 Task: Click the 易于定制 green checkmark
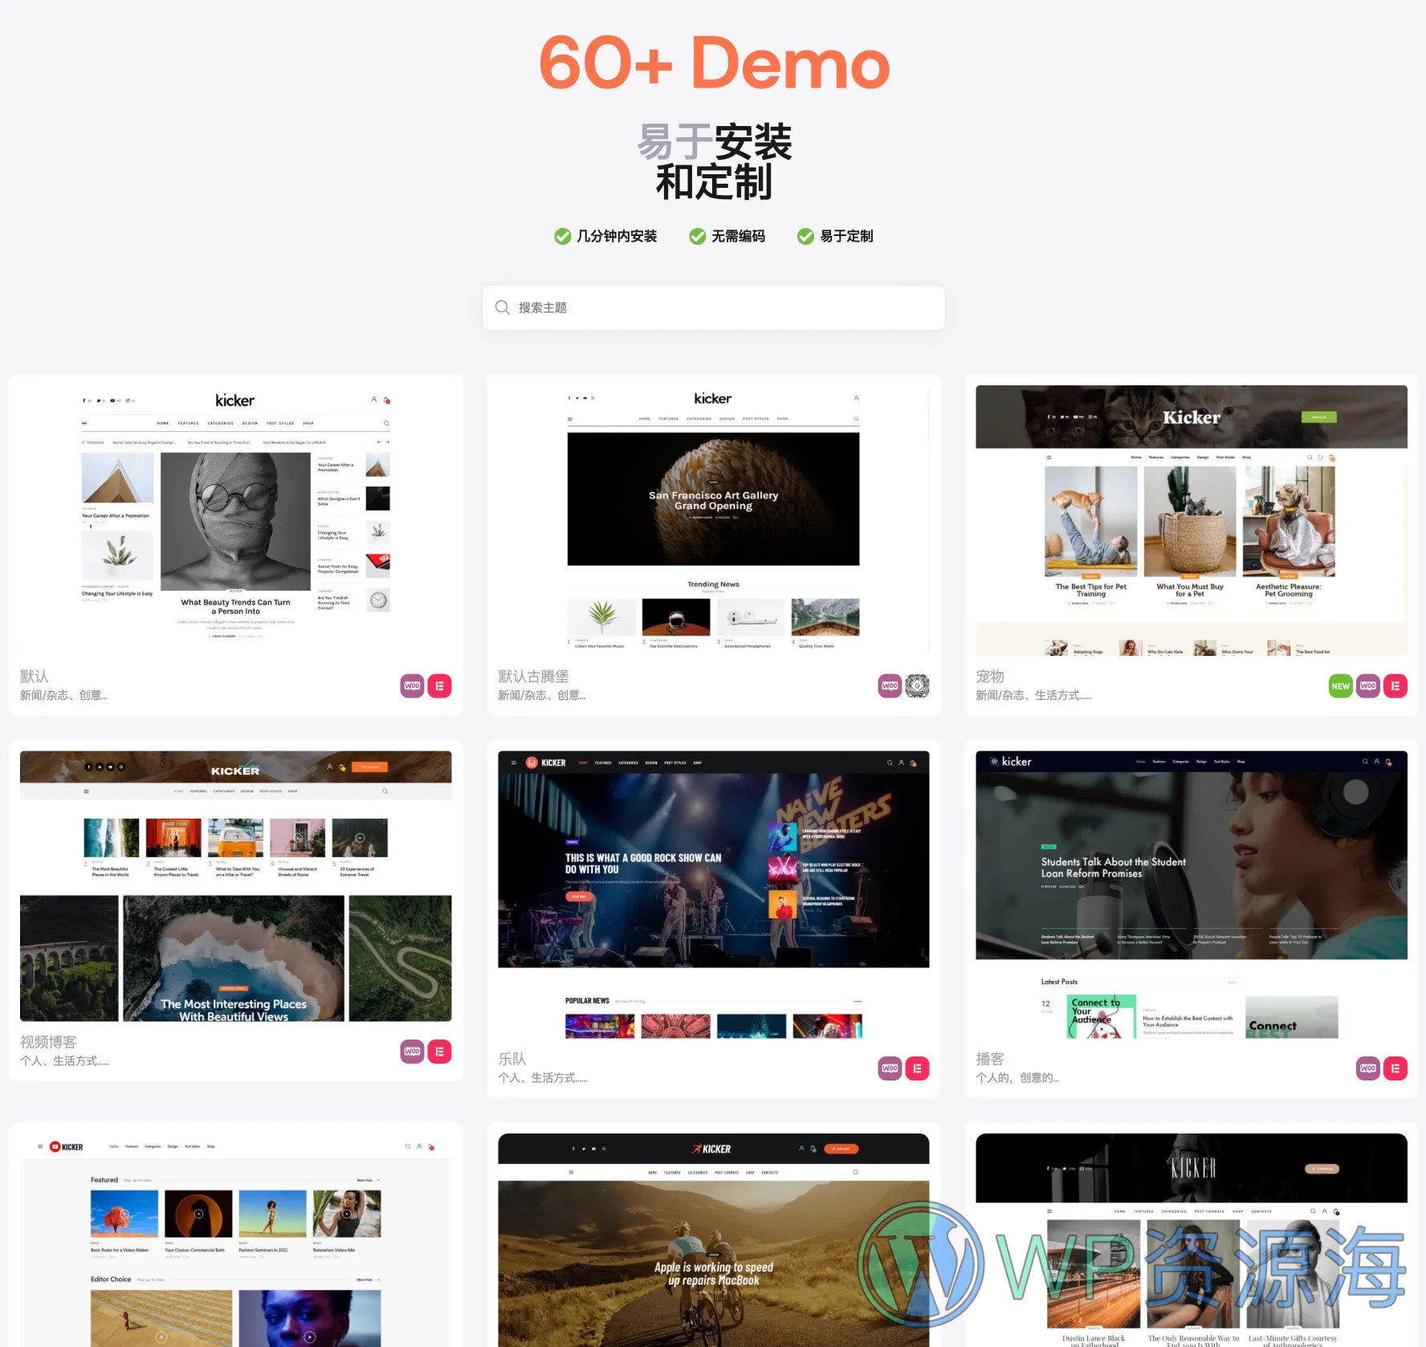(805, 236)
